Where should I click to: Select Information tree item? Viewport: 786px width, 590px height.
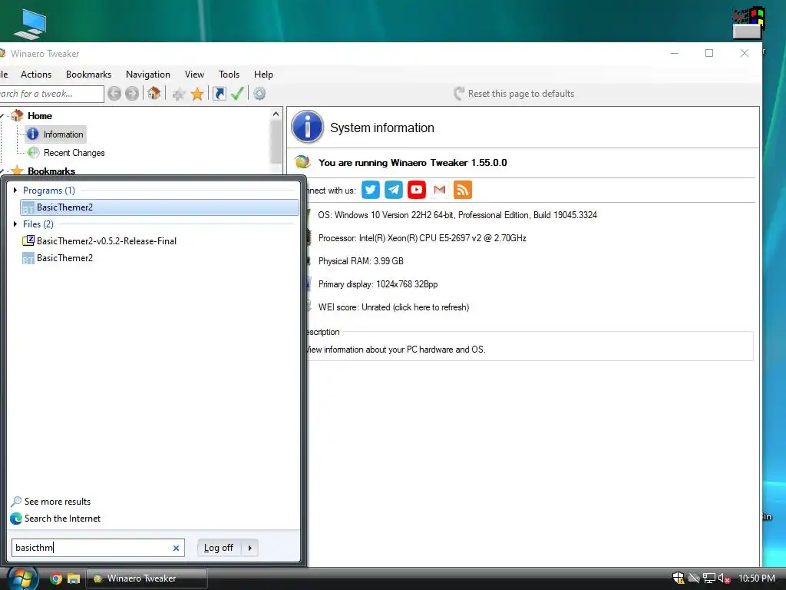(x=63, y=134)
